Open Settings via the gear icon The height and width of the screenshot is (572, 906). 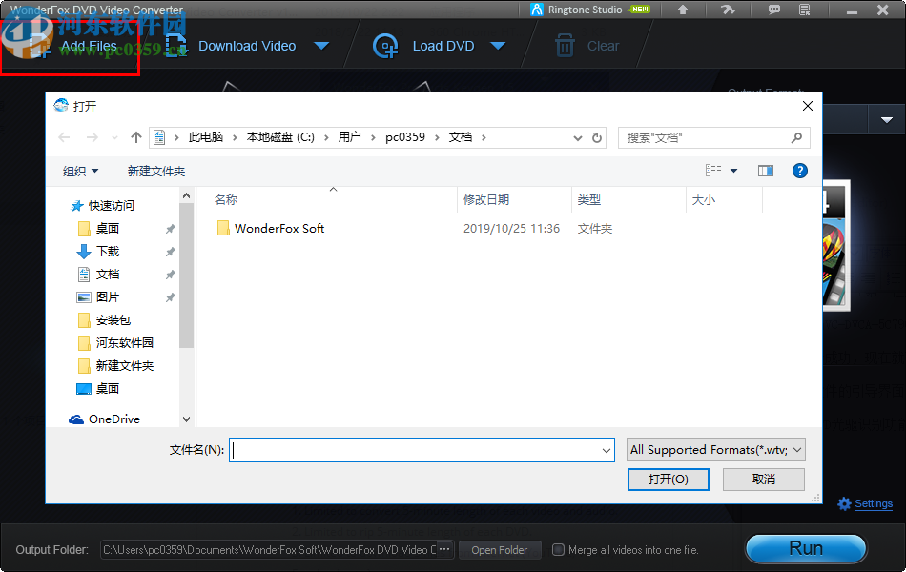pyautogui.click(x=844, y=503)
